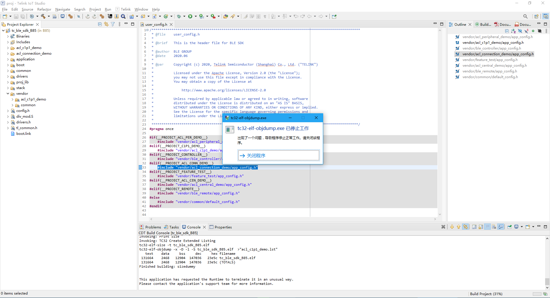Collapse the vendor folder node
Image resolution: width=550 pixels, height=298 pixels.
(8, 94)
